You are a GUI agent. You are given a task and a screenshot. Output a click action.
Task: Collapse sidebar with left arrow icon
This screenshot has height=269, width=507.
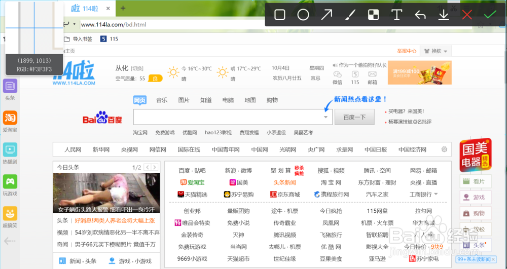point(10,241)
